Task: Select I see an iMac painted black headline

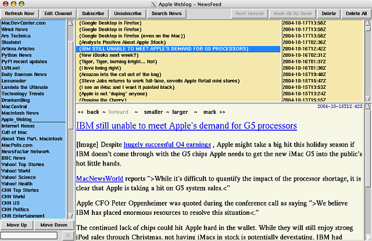Action: coord(178,87)
